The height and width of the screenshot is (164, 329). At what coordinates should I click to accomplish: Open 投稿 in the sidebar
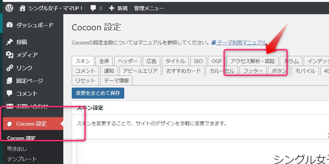point(22,42)
